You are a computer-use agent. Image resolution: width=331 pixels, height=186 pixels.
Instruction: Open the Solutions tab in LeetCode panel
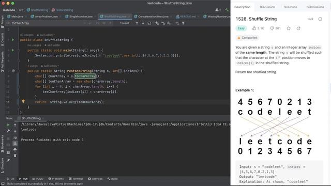click(x=291, y=7)
